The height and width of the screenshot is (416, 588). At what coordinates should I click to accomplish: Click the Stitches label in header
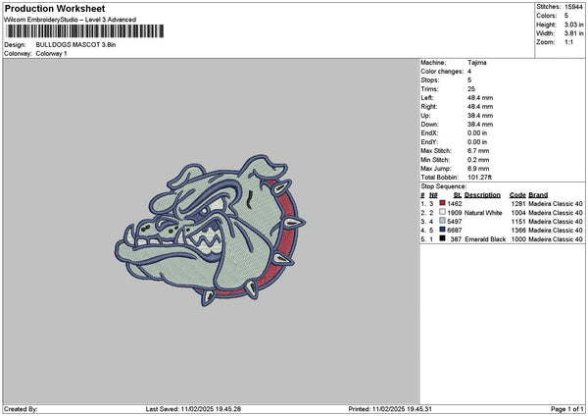(x=548, y=6)
